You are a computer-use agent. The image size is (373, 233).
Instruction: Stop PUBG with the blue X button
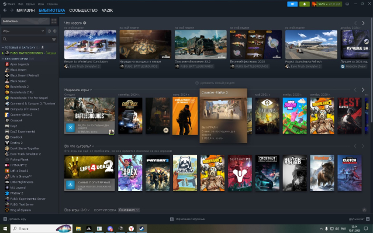coord(70,127)
